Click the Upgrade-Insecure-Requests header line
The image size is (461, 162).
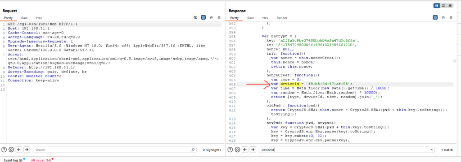point(40,41)
